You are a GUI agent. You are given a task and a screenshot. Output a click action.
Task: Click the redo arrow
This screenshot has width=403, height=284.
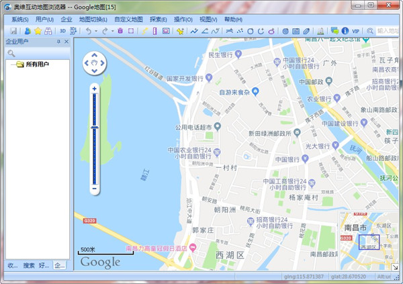pyautogui.click(x=105, y=31)
